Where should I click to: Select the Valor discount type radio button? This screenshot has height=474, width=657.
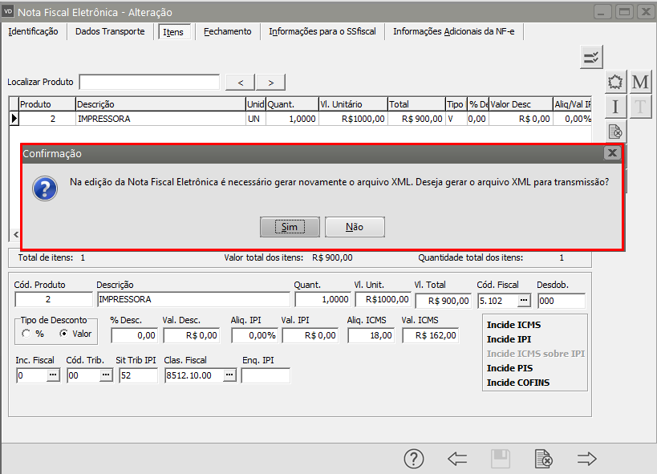tap(63, 334)
